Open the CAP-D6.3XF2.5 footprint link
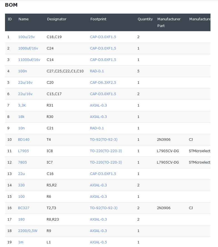Image resolution: width=218 pixels, height=247 pixels. pyautogui.click(x=103, y=82)
